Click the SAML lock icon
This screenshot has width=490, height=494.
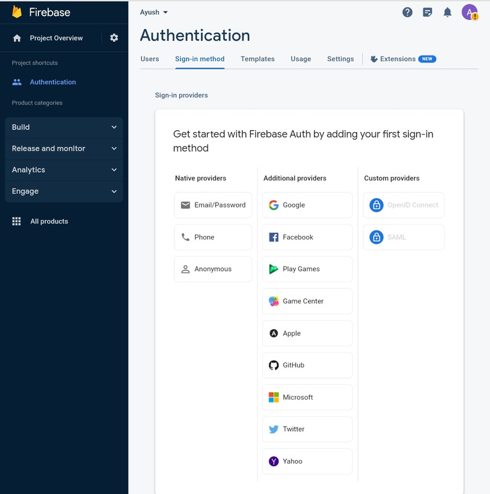pos(376,237)
